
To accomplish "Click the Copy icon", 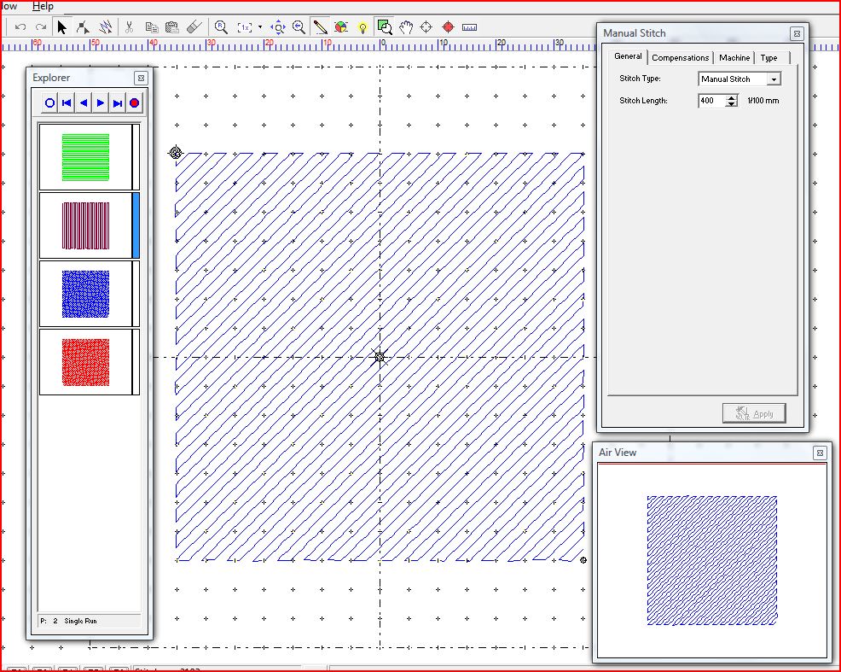I will [152, 26].
